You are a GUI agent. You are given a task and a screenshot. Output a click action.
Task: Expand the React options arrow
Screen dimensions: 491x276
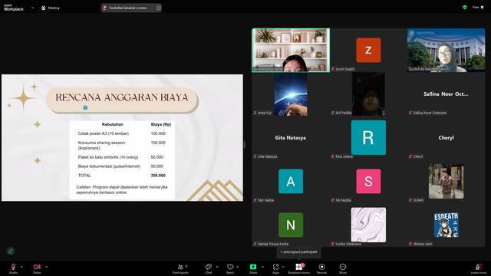pos(237,267)
